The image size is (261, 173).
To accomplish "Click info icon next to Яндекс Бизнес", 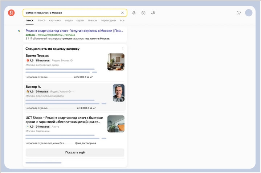I will click(x=72, y=60).
